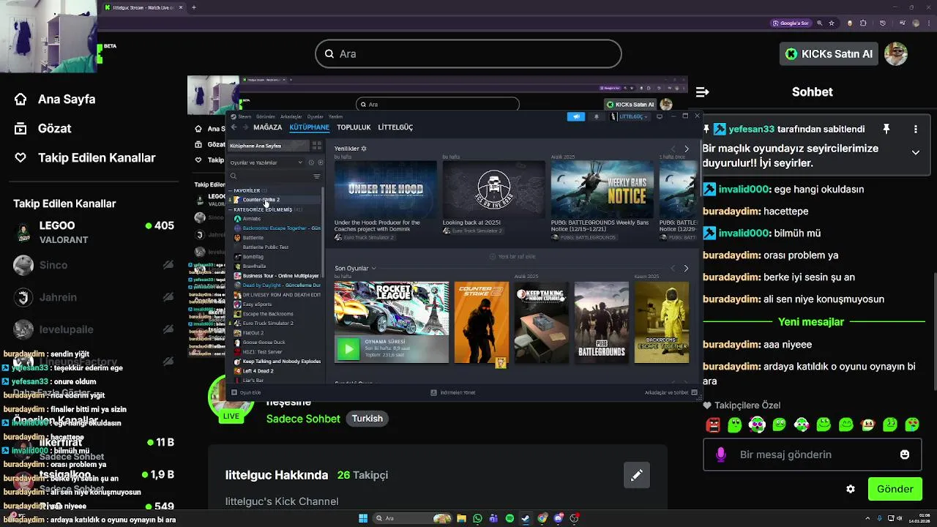
Task: Open Steam notifications bell
Action: coord(596,116)
